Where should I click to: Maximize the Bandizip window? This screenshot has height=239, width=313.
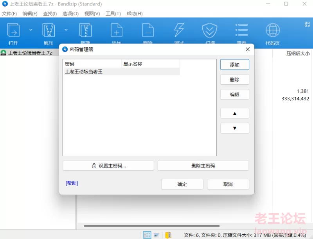(286, 4)
